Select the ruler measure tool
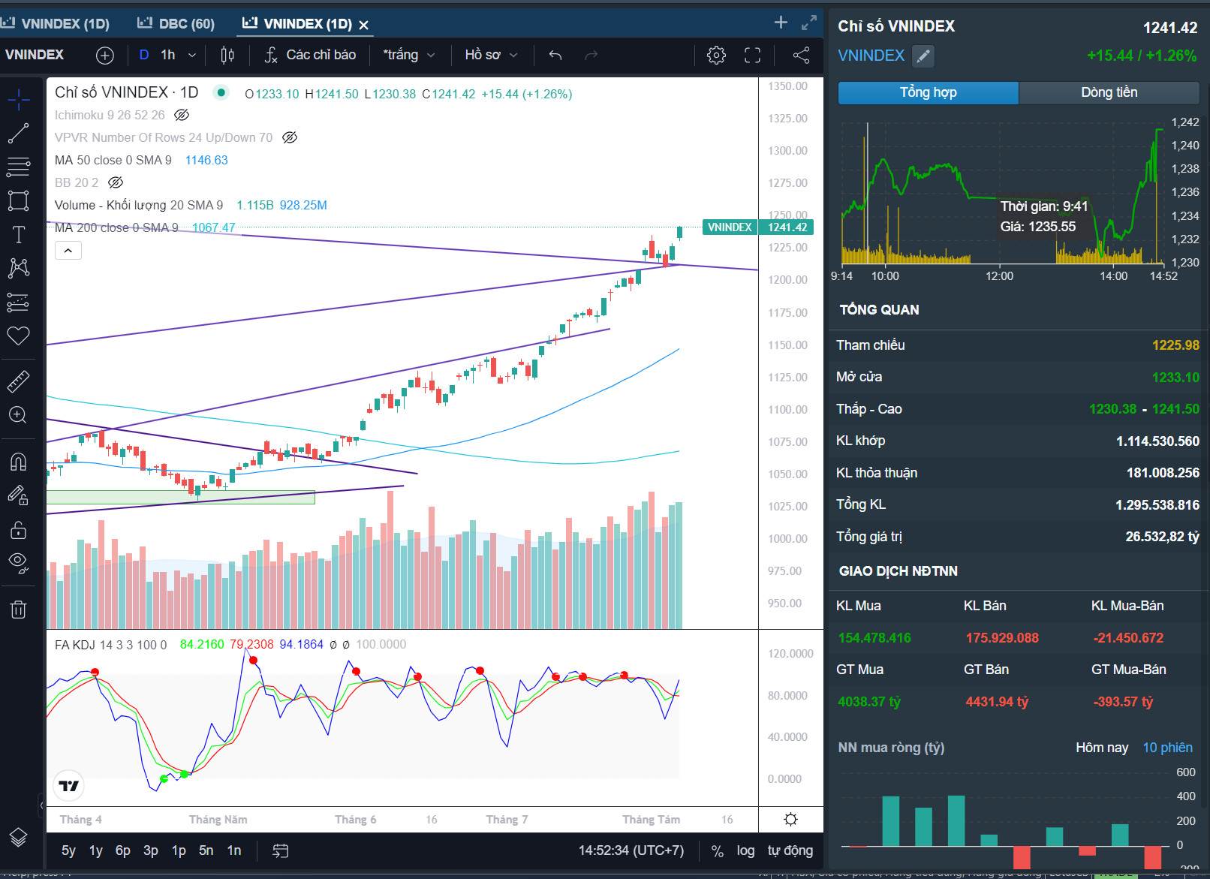The image size is (1210, 879). (18, 381)
